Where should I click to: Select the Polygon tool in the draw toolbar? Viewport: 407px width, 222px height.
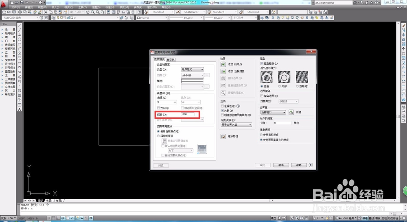click(20, 39)
